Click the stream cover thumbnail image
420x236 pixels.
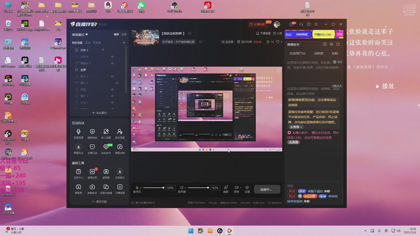(x=145, y=37)
